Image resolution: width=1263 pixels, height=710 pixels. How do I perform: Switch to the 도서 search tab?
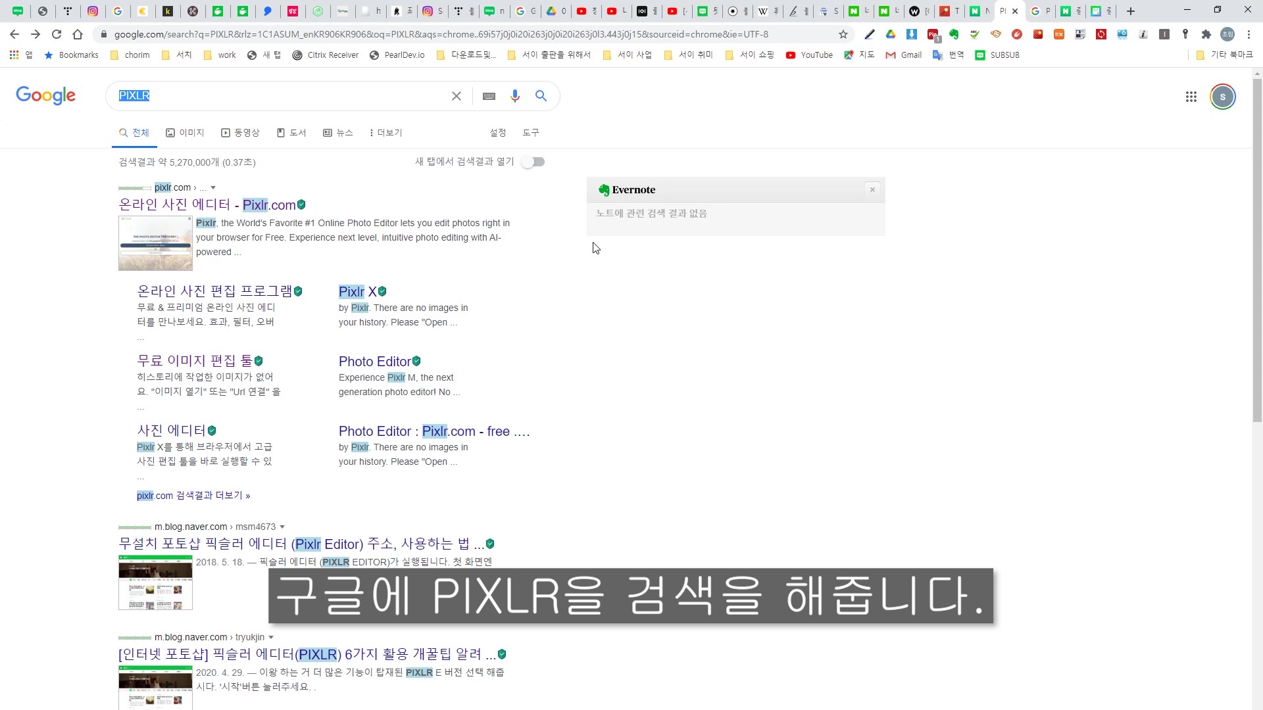(291, 133)
